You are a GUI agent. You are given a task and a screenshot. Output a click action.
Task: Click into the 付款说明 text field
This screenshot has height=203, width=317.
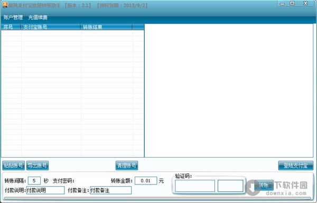(45, 190)
